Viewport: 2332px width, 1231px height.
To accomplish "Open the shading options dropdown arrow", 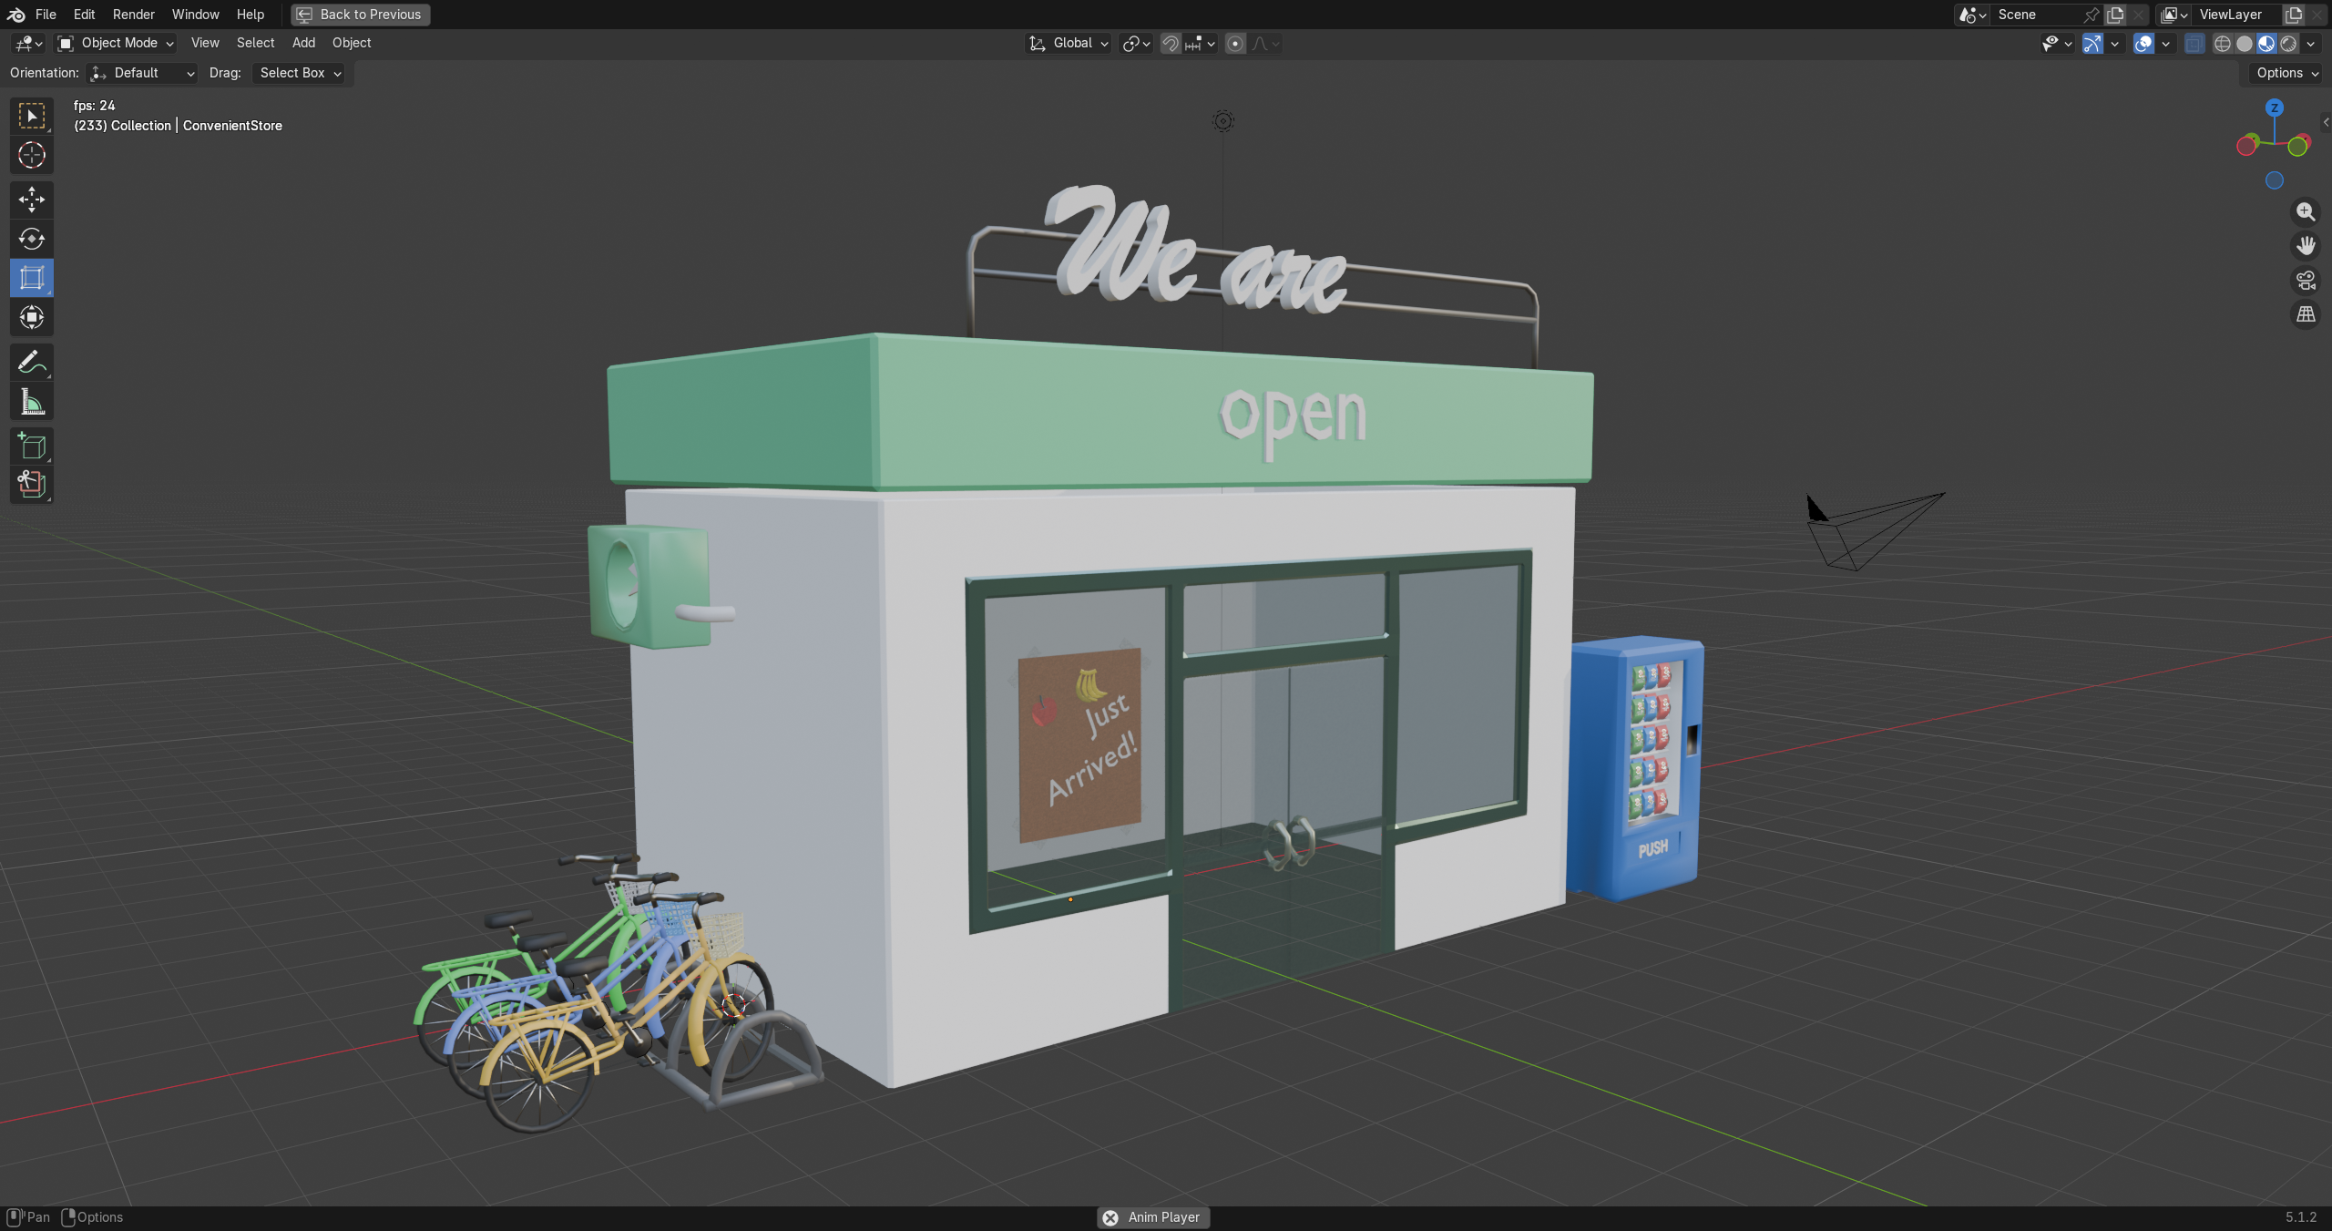I will (2311, 44).
